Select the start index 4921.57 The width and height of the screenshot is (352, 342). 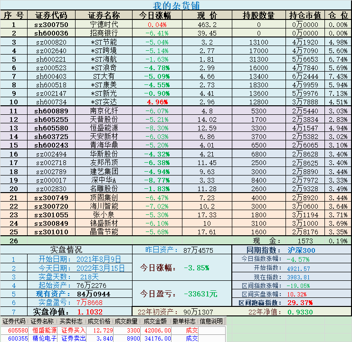point(299,268)
